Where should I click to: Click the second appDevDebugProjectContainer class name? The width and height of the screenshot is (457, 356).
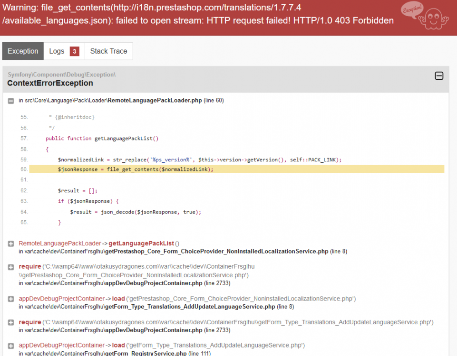tap(61, 345)
